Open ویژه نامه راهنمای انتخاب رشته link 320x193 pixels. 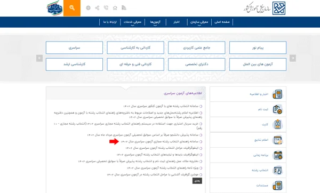click(x=163, y=168)
